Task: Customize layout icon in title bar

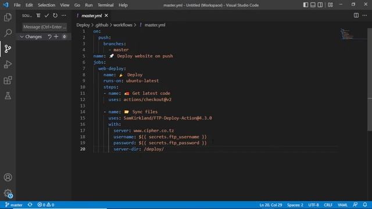Action: point(330,5)
